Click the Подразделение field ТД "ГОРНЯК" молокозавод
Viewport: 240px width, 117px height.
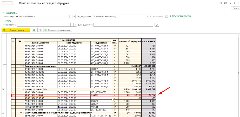pos(119,16)
